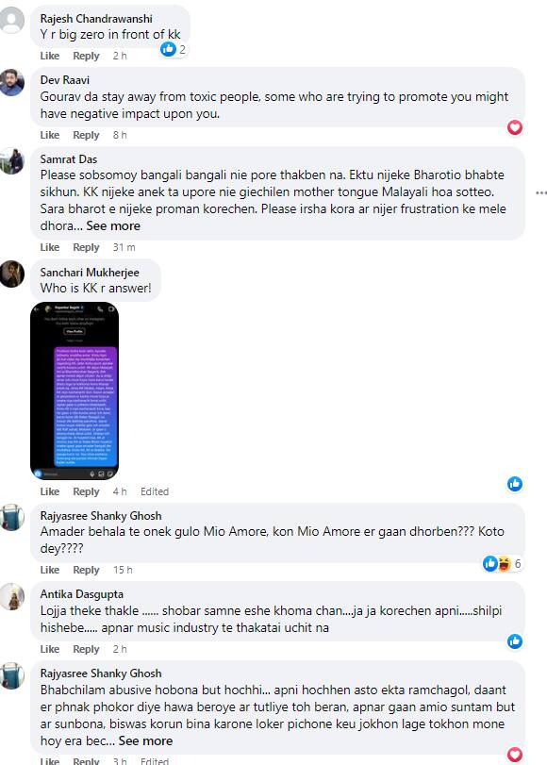Click thumbs-up reaction on Sanchari Mukherjee's comment

coord(515,484)
